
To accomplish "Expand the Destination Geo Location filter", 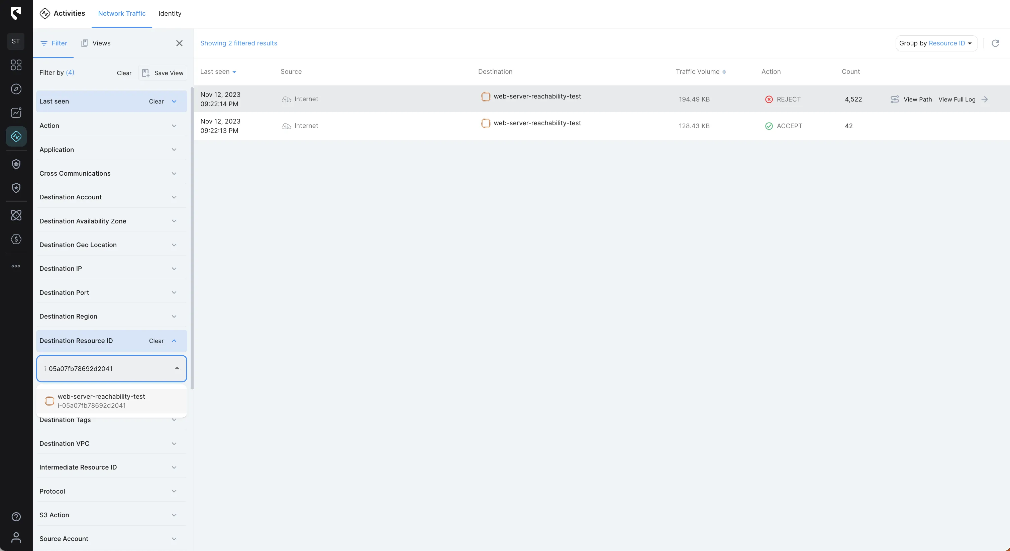I will [111, 245].
